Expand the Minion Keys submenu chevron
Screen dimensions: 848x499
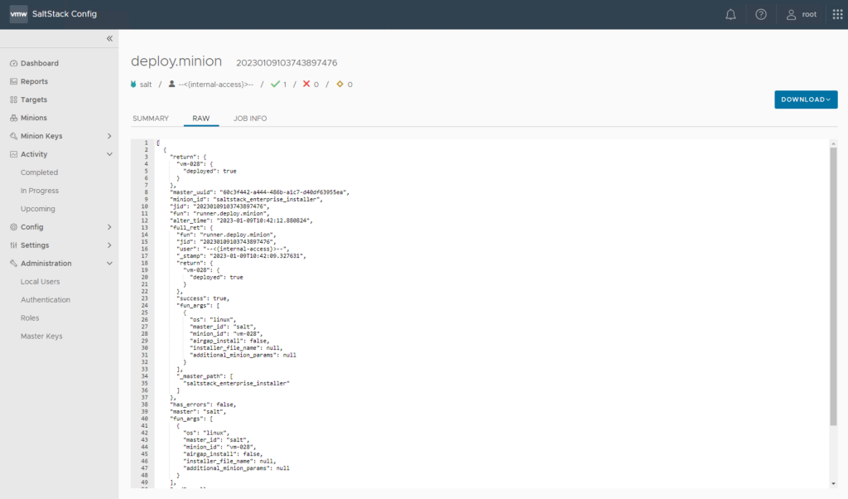coord(109,136)
